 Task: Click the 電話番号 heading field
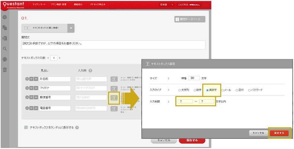[55, 108]
